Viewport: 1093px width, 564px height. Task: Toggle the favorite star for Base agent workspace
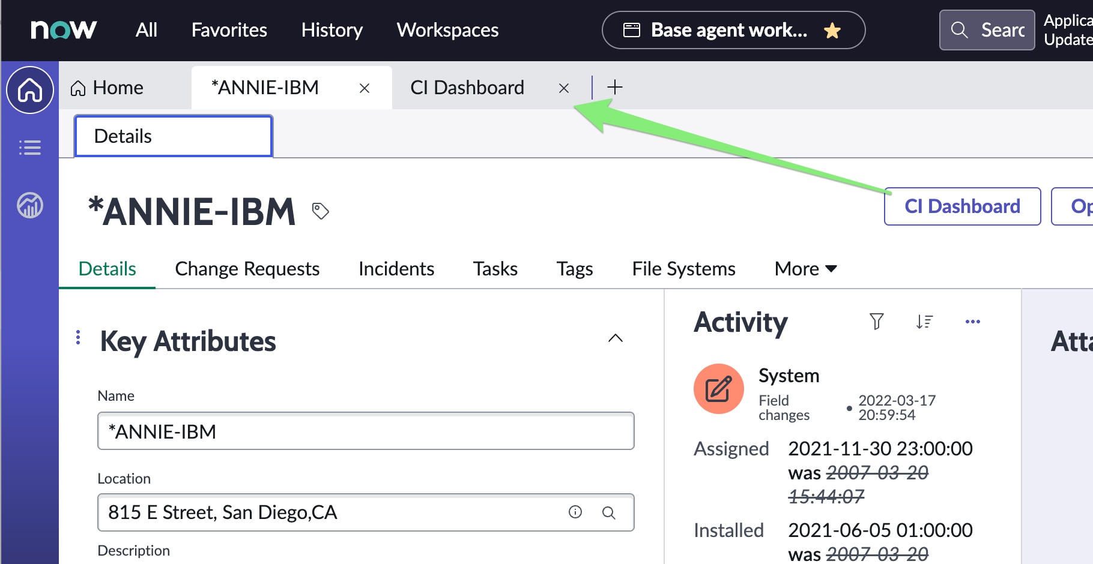tap(832, 30)
